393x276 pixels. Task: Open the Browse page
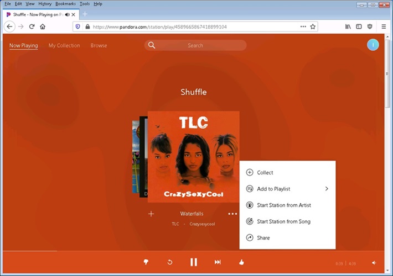pyautogui.click(x=99, y=45)
